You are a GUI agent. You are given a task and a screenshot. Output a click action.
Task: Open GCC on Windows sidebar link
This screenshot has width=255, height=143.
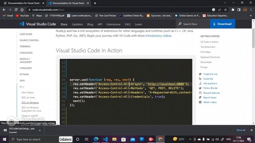coord(30,102)
